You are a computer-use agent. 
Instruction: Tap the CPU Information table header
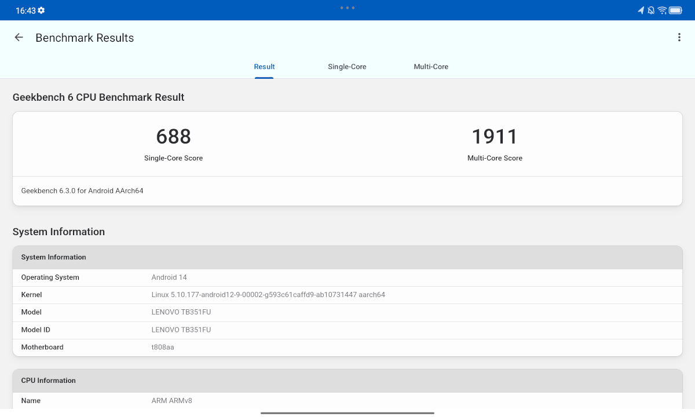(348, 381)
